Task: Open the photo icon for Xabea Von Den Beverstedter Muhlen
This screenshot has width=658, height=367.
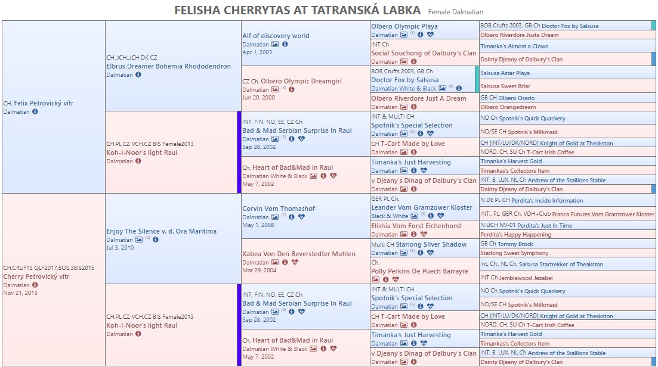Action: [275, 263]
